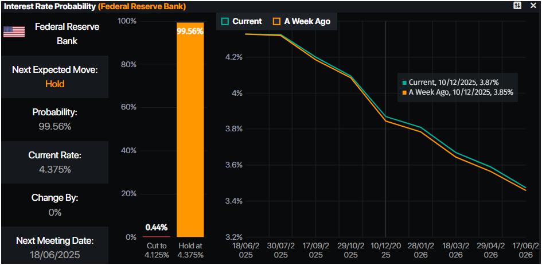The image size is (542, 265).
Task: Click the 28/01/2026 x-axis date label
Action: (x=420, y=251)
